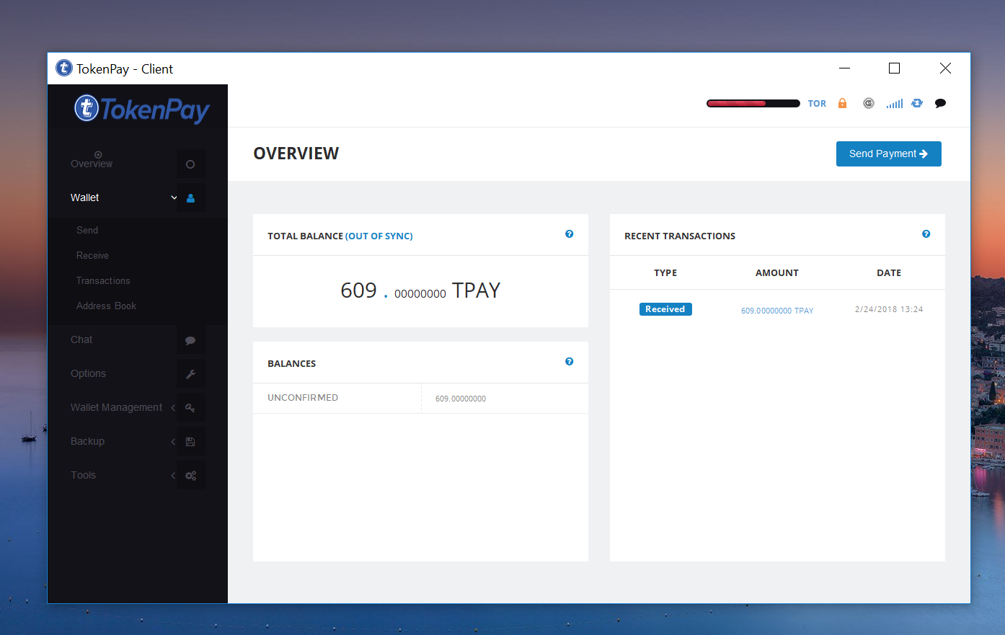Viewport: 1005px width, 635px height.
Task: Open the Transactions wallet subpage
Action: [x=103, y=280]
